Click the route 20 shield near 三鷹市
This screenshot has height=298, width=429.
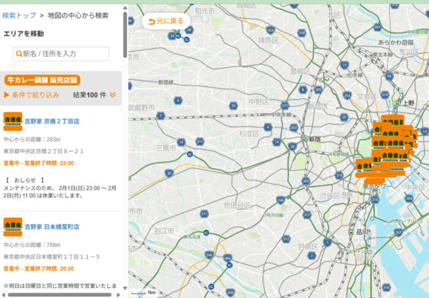tap(169, 173)
